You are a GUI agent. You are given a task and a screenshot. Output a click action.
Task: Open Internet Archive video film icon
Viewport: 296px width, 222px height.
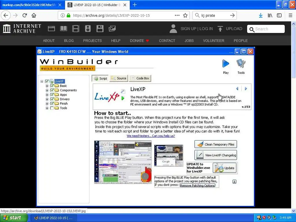[76, 29]
